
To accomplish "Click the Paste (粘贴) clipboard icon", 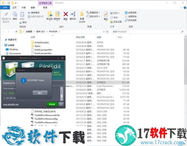I will tap(22, 16).
